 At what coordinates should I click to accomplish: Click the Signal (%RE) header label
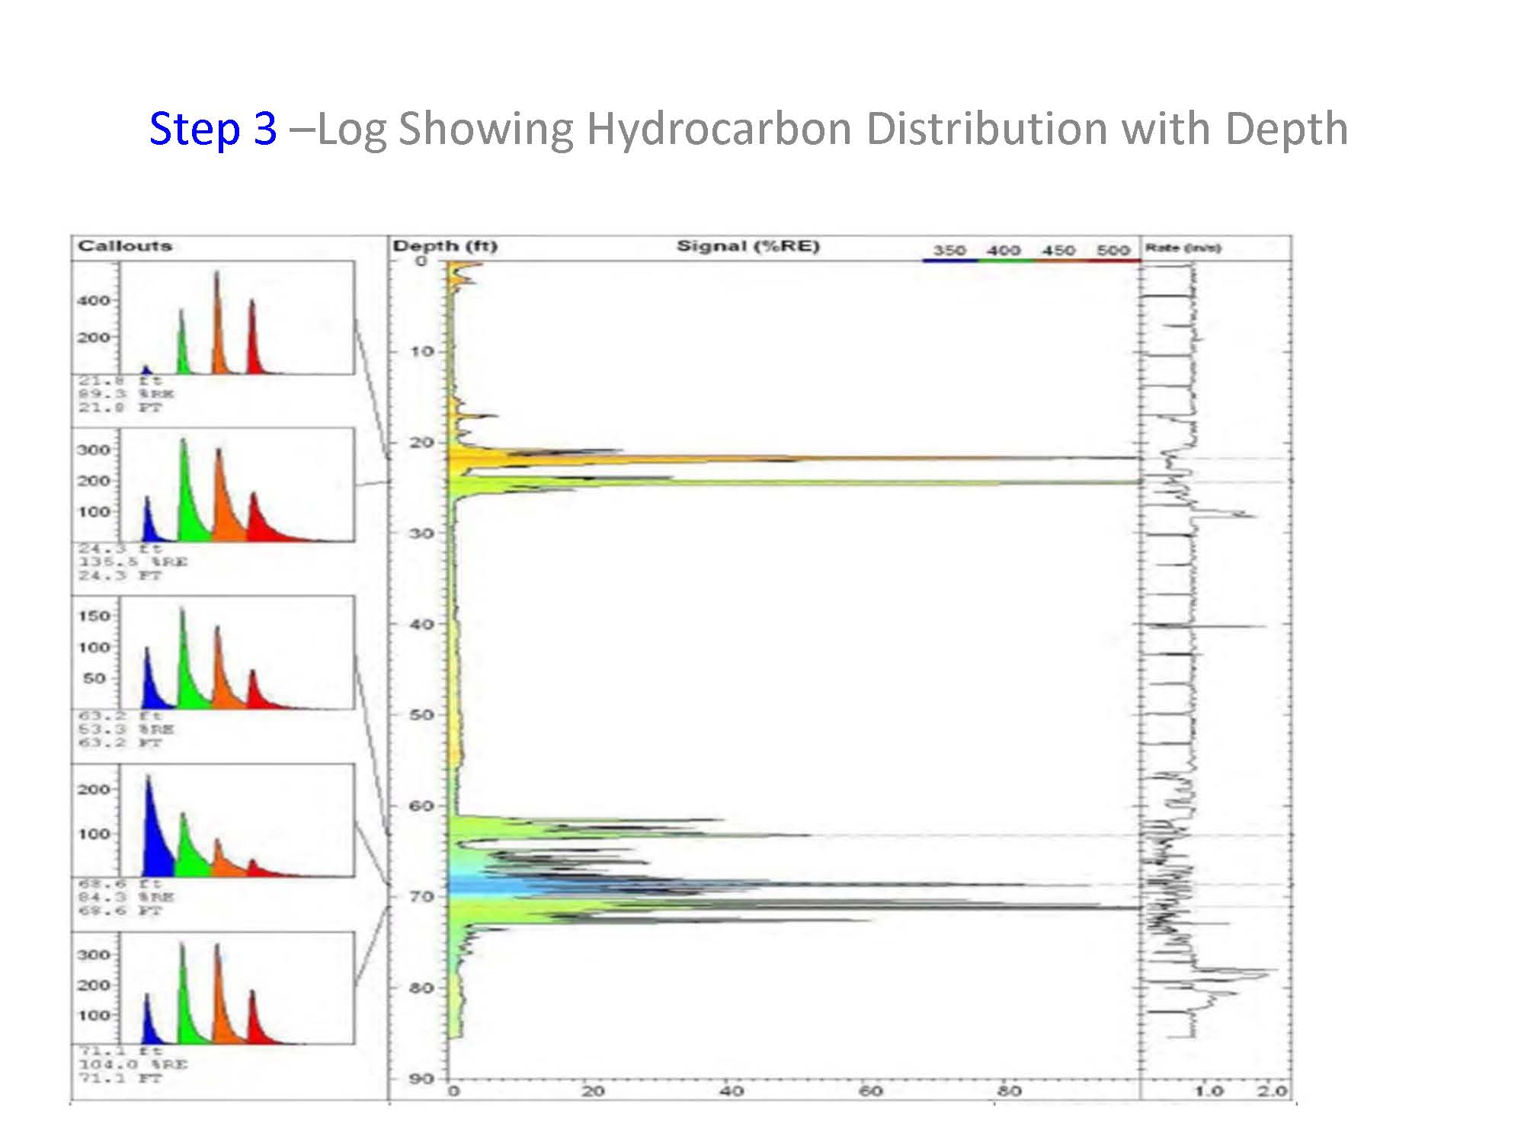click(x=748, y=246)
